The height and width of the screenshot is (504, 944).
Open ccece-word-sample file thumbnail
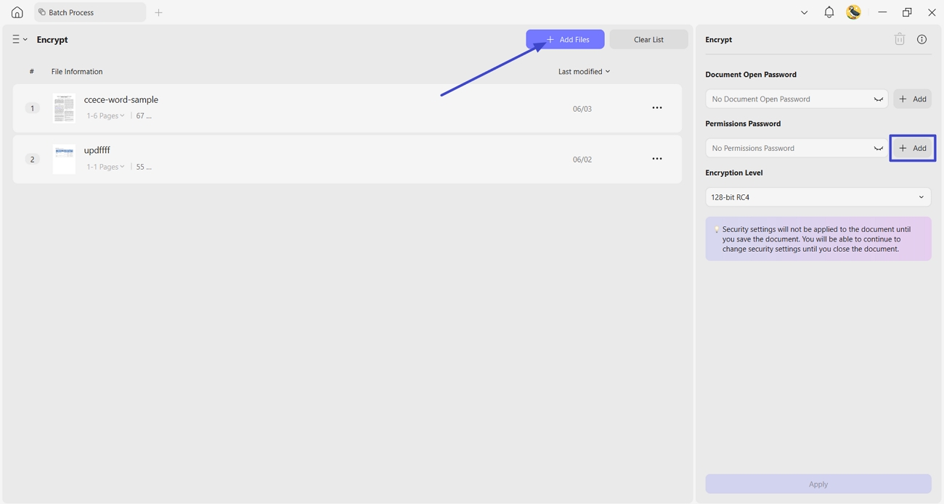point(64,108)
